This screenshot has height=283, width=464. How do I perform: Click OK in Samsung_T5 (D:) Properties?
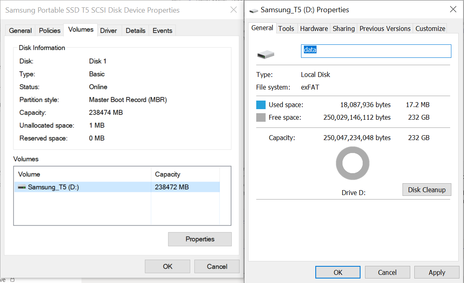pos(338,272)
